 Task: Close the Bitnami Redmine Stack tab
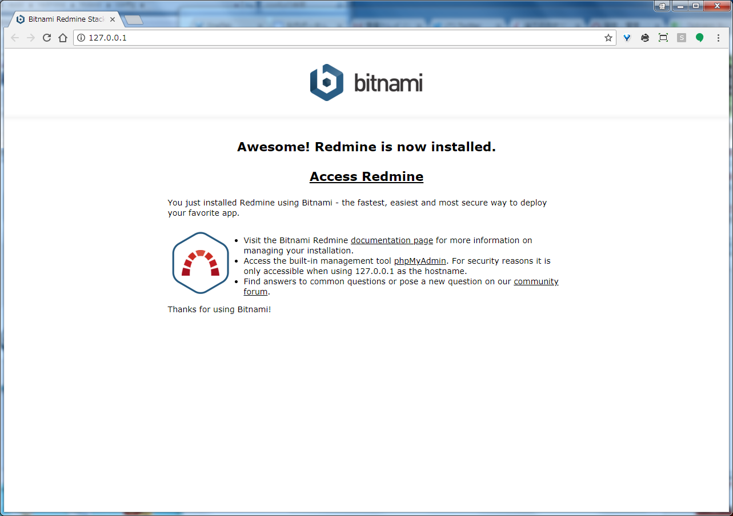(113, 19)
